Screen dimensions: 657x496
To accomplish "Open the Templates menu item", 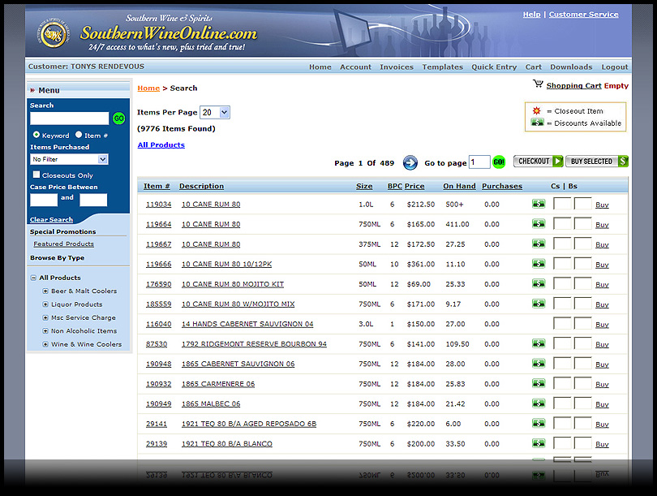I will coord(443,67).
